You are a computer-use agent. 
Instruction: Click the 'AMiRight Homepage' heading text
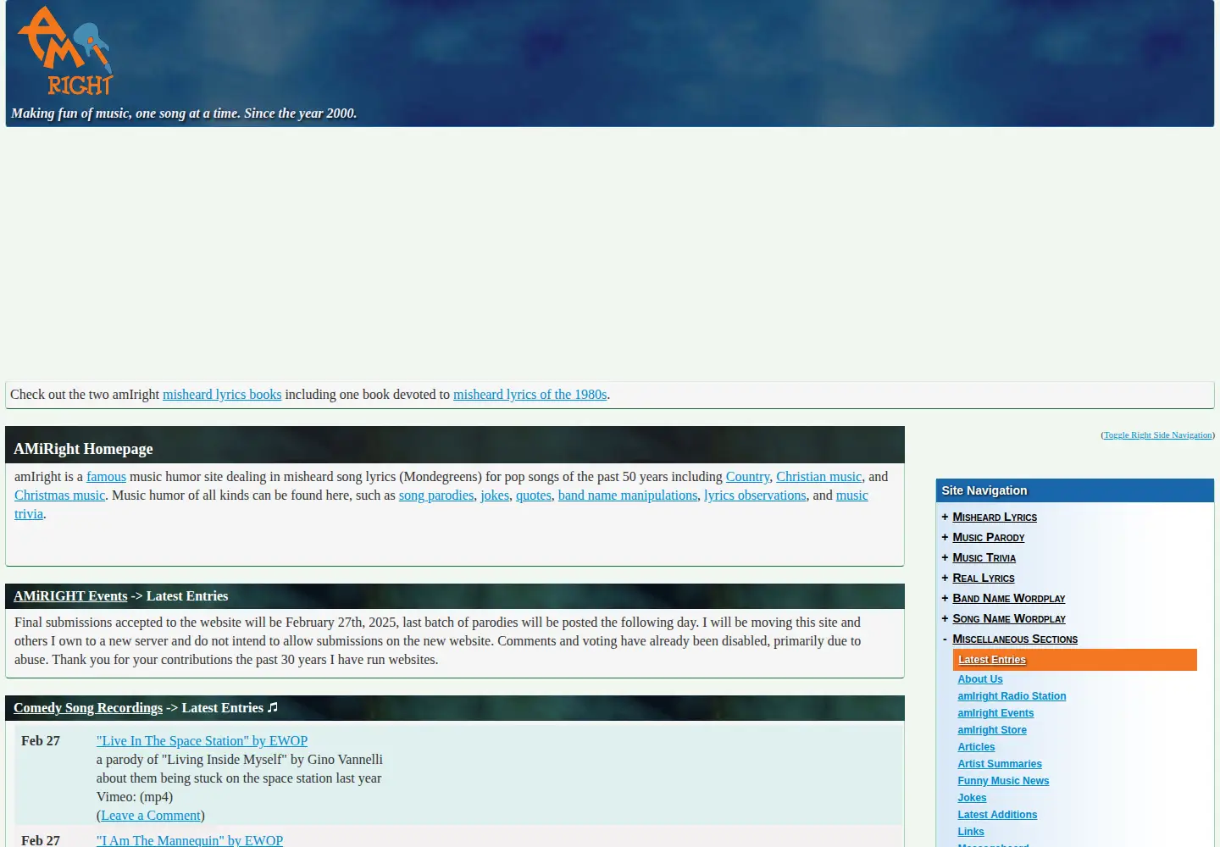click(x=83, y=449)
